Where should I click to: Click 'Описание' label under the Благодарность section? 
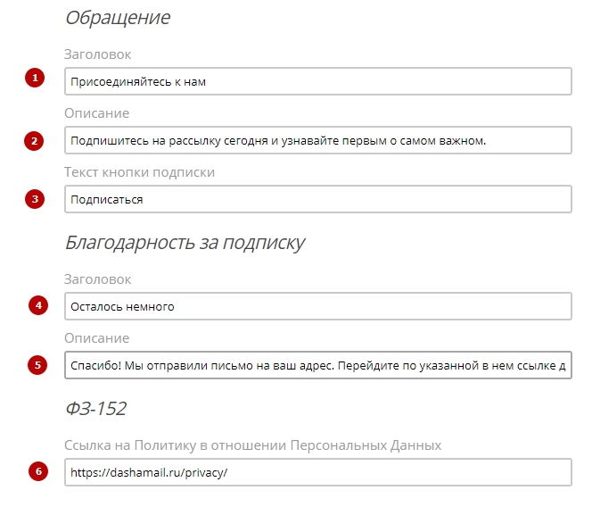coord(96,338)
